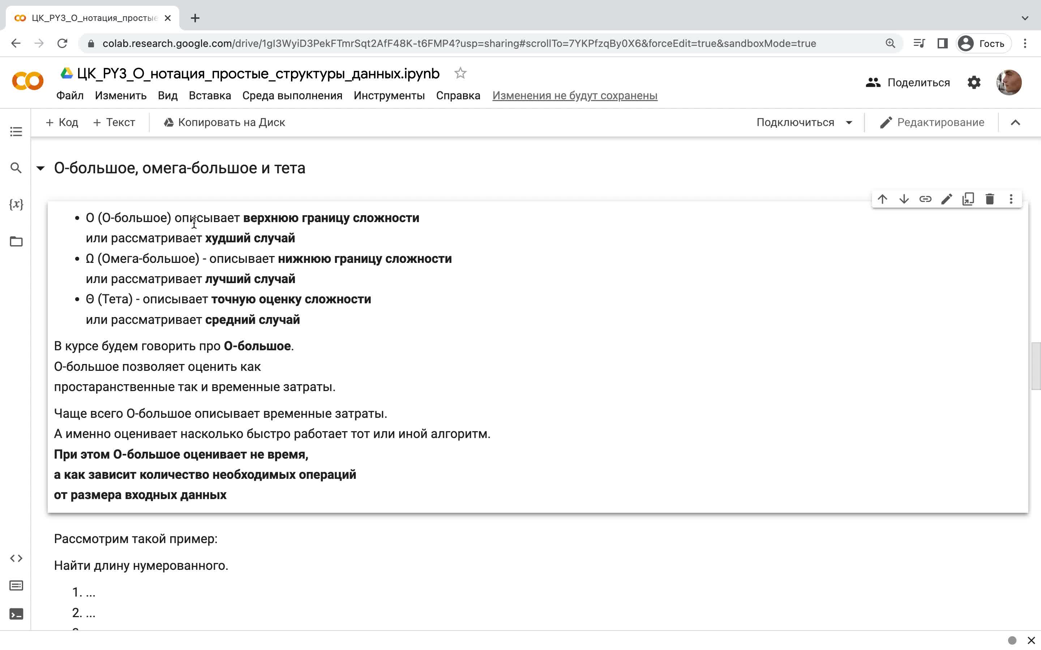
Task: Open the Среда выполнения menu
Action: (x=292, y=95)
